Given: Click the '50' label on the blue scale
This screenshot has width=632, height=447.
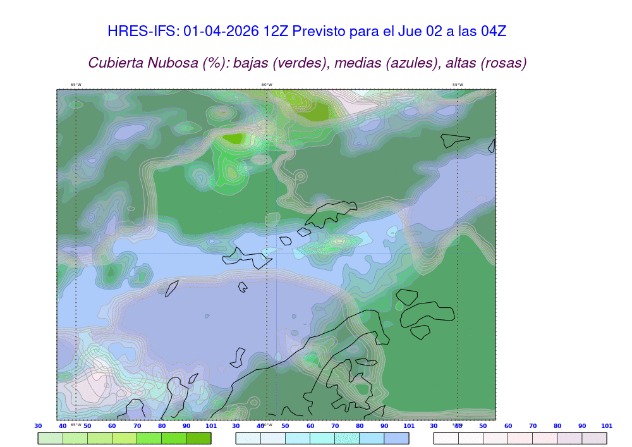Looking at the screenshot, I should pos(285,426).
